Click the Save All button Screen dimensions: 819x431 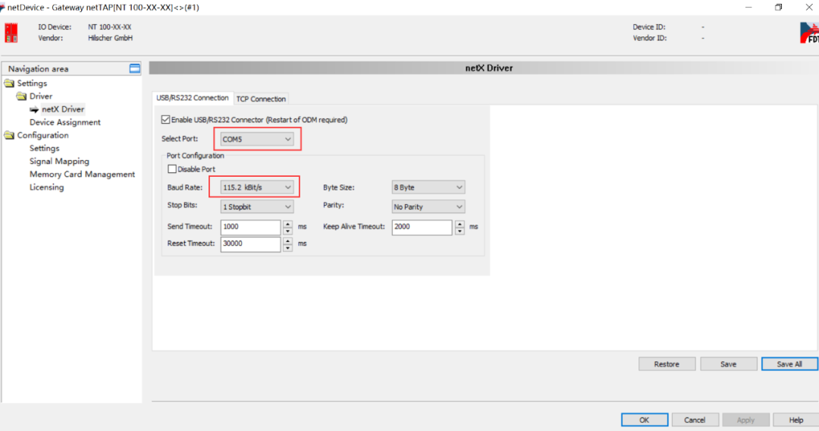(x=789, y=364)
